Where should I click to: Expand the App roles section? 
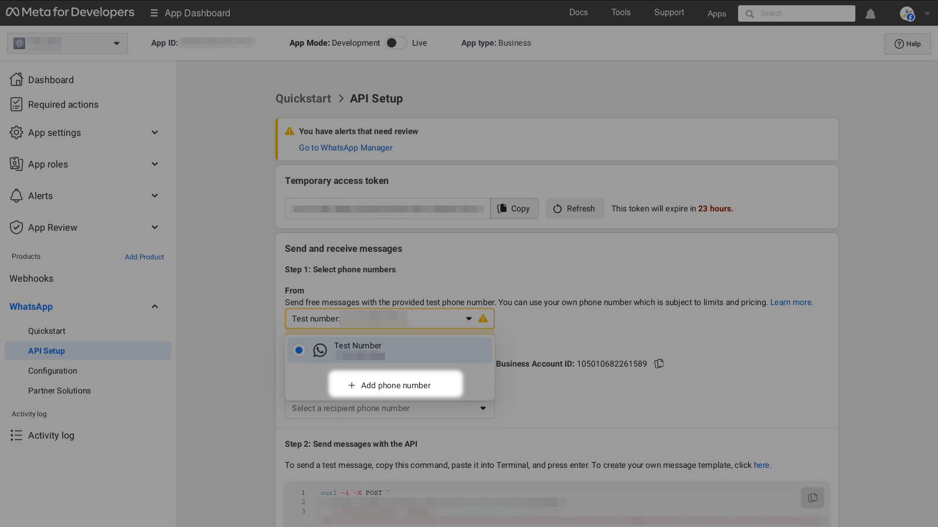coord(155,164)
